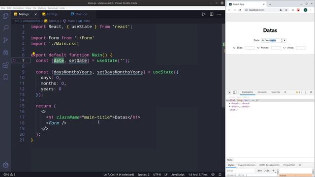Click the Run Code play icon in the editor title
315x177 pixels.
204,14
